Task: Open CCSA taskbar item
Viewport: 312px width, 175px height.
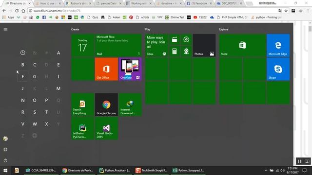Action: coord(41,171)
